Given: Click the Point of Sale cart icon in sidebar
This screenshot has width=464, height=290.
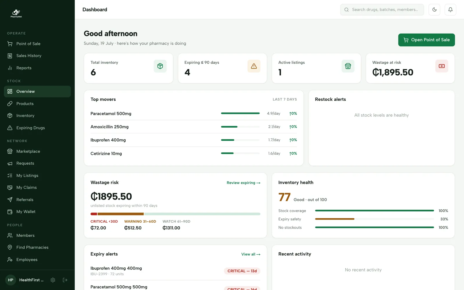Looking at the screenshot, I should pos(10,44).
